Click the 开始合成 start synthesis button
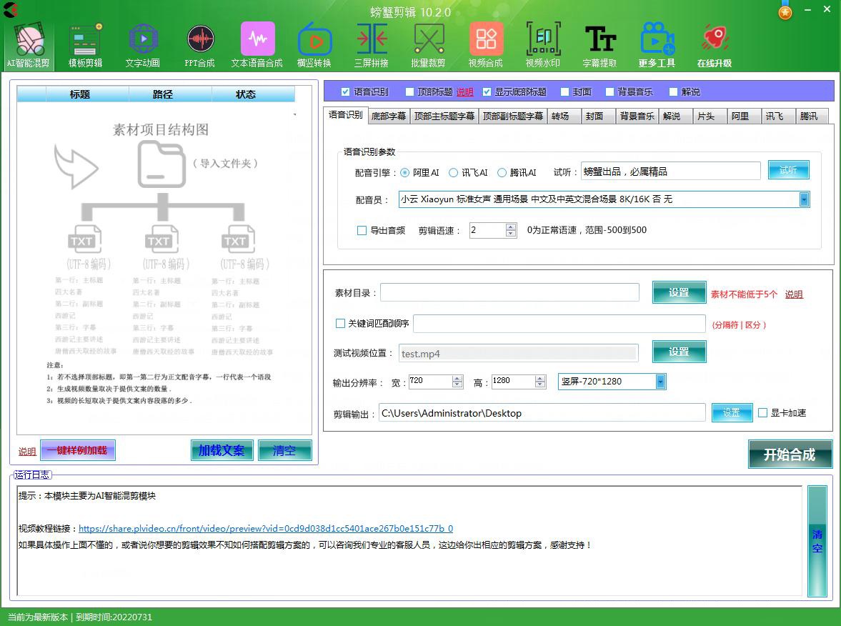This screenshot has height=626, width=841. pyautogui.click(x=790, y=454)
